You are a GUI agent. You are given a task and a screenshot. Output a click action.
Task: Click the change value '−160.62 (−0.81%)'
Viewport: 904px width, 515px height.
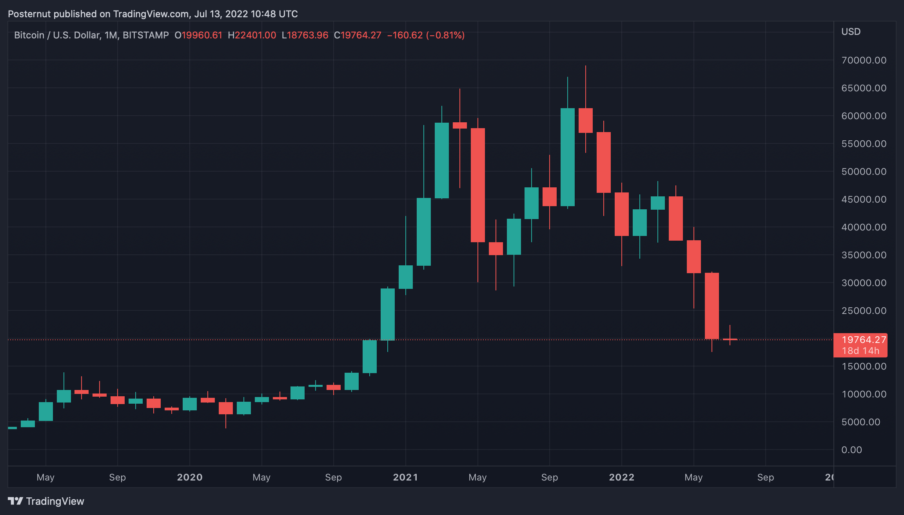click(x=426, y=35)
